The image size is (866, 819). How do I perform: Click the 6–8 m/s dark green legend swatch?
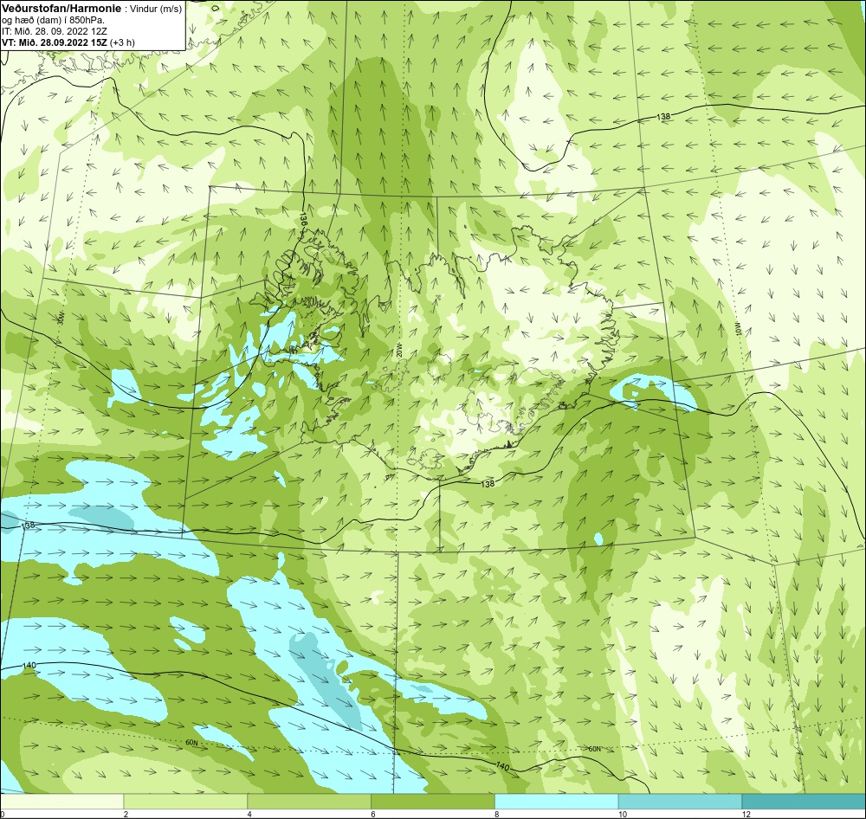click(x=433, y=802)
